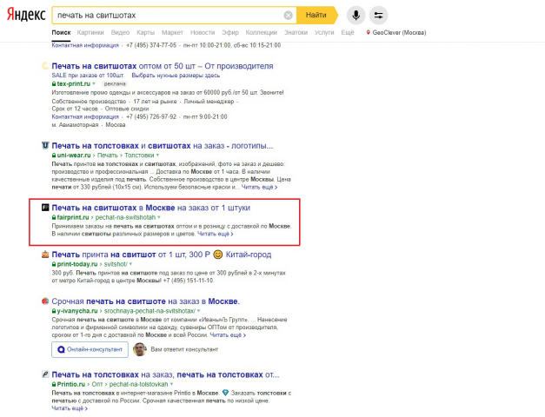545x417 pixels.
Task: Click the Онлайн-консультант button
Action: click(x=90, y=349)
